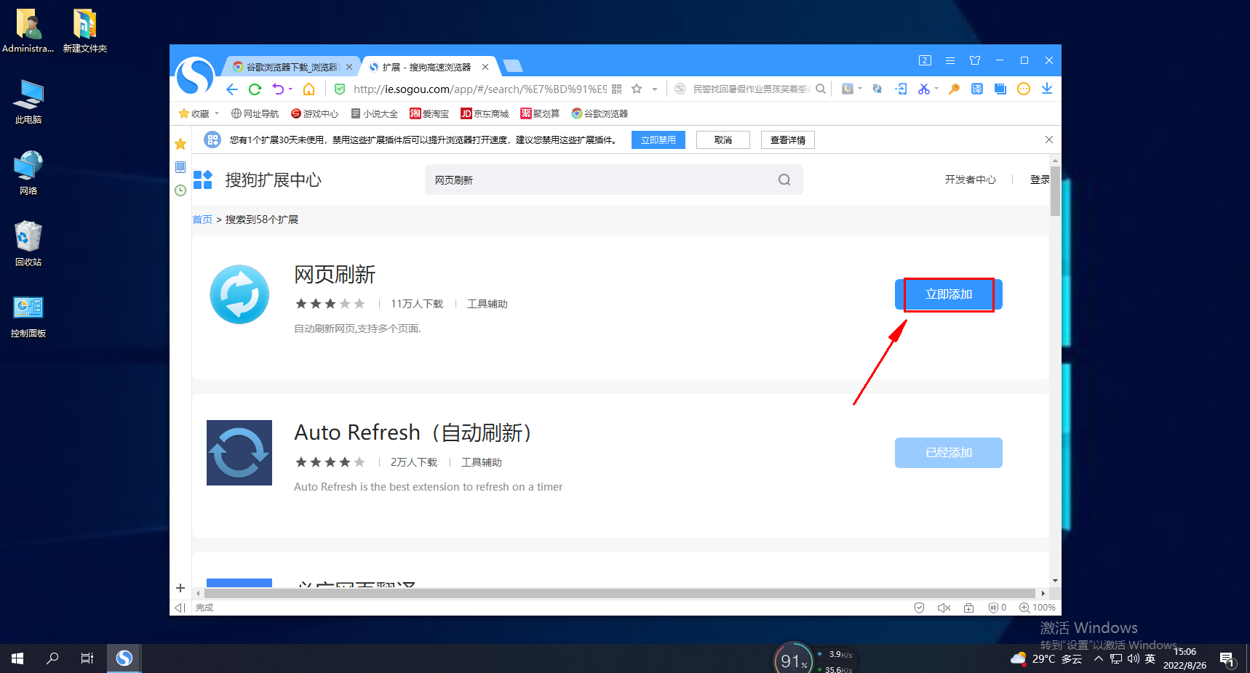Open the 聚划算 bookmark
Image resolution: width=1250 pixels, height=673 pixels.
540,113
